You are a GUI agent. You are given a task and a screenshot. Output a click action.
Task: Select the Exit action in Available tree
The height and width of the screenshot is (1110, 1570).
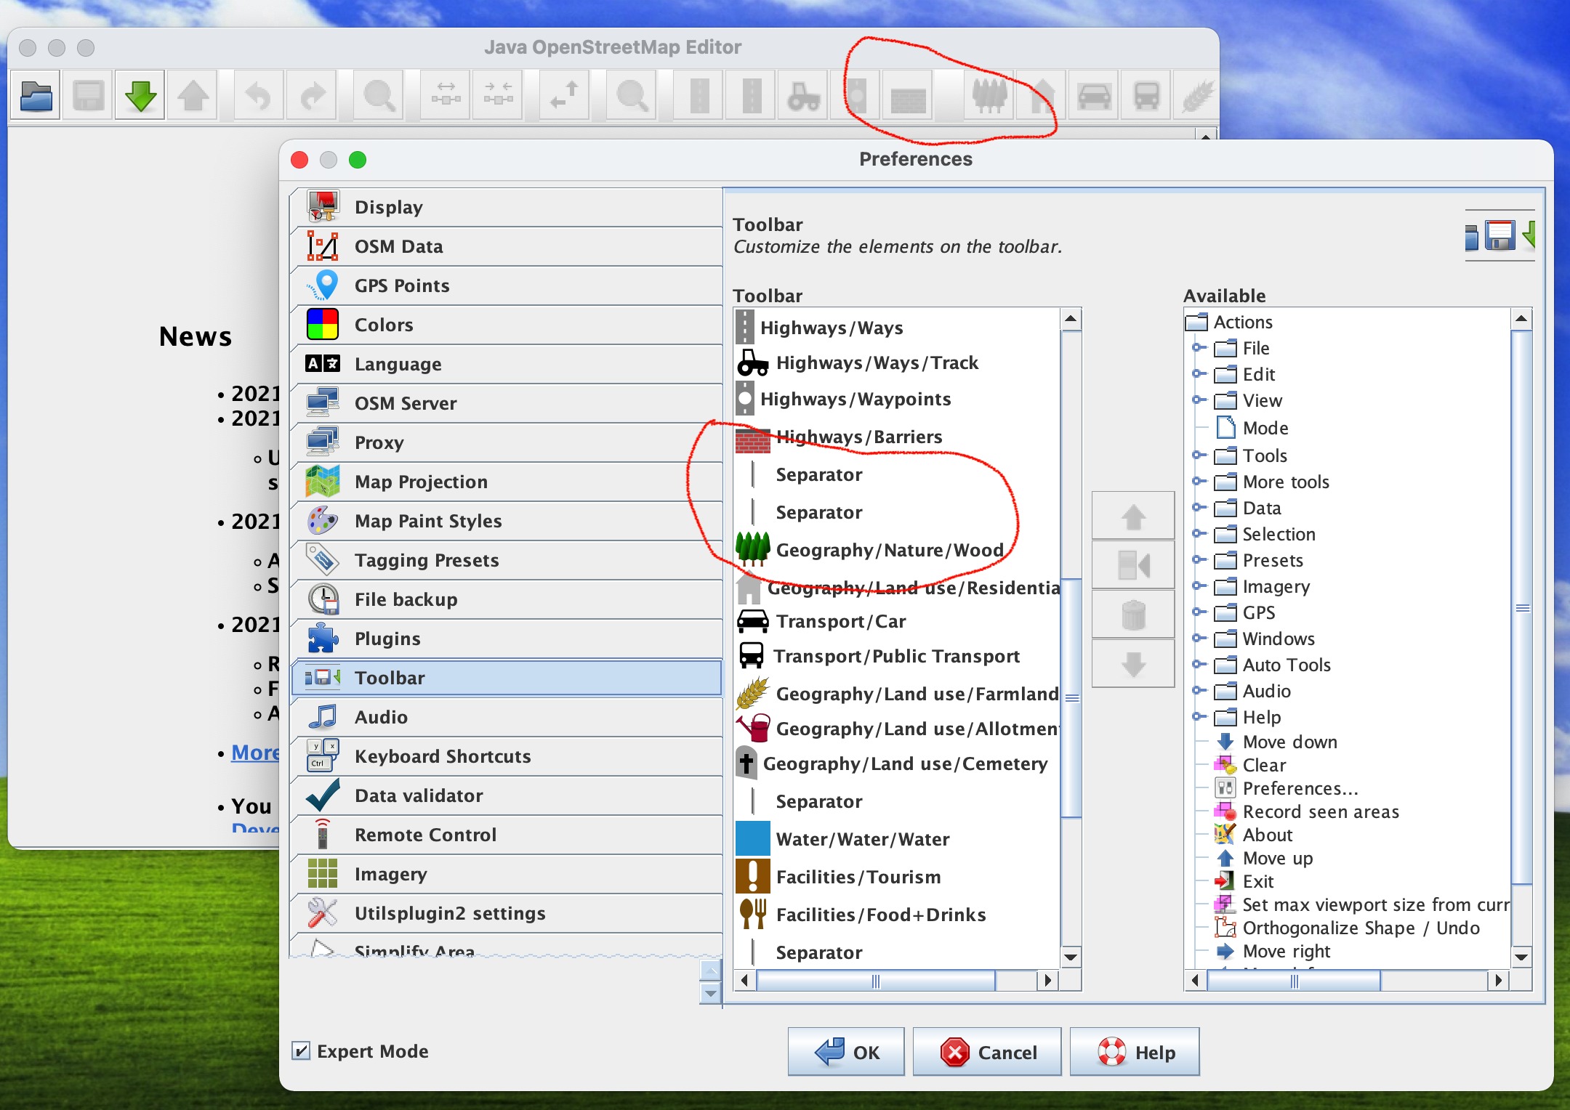coord(1257,881)
